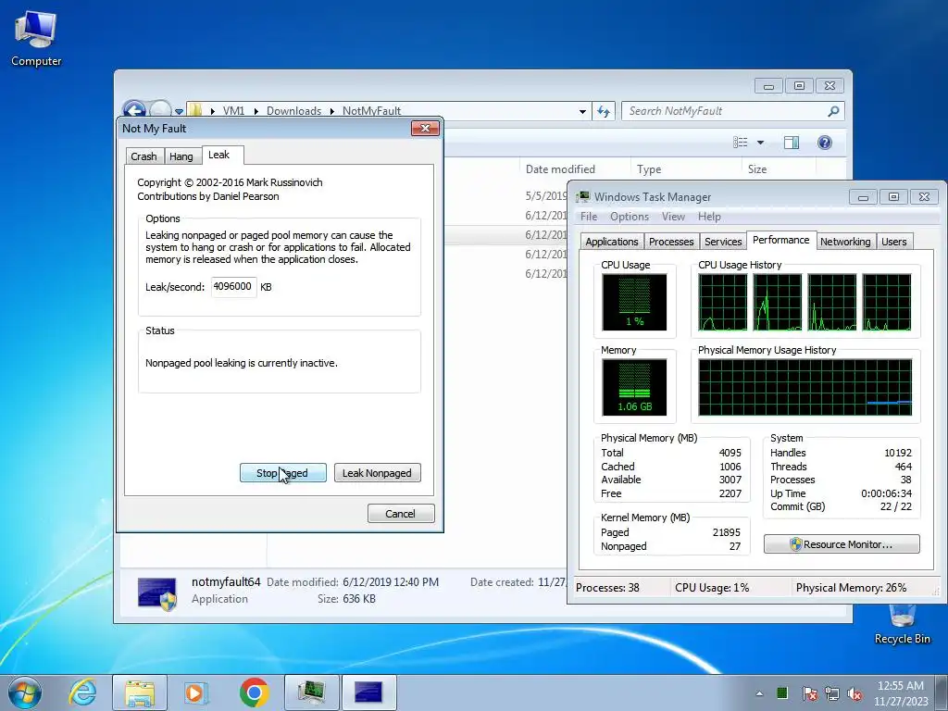Click the VM1 breadcrumb in the address bar
This screenshot has height=711, width=948.
pyautogui.click(x=233, y=111)
